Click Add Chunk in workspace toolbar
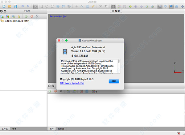 tap(2, 16)
